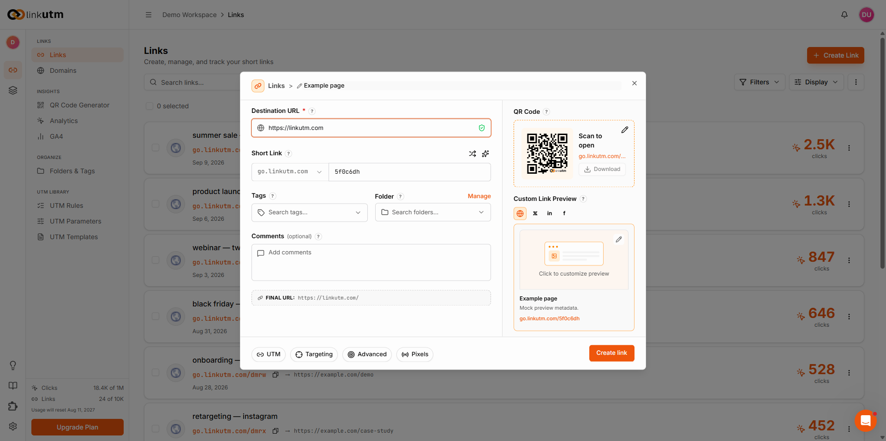This screenshot has width=886, height=441.
Task: Select the Facebook preview icon
Action: (x=564, y=213)
